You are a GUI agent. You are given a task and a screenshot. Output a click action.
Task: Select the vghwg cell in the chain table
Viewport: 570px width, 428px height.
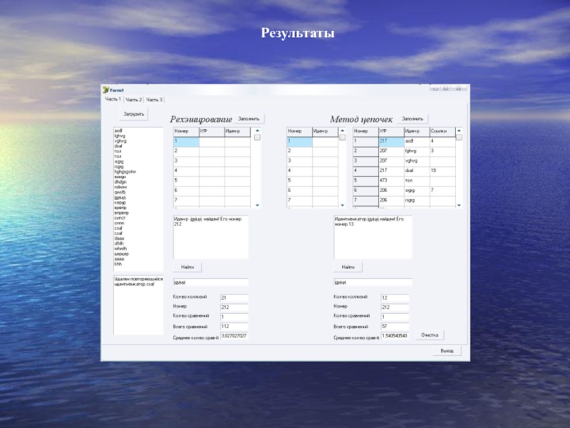click(417, 161)
